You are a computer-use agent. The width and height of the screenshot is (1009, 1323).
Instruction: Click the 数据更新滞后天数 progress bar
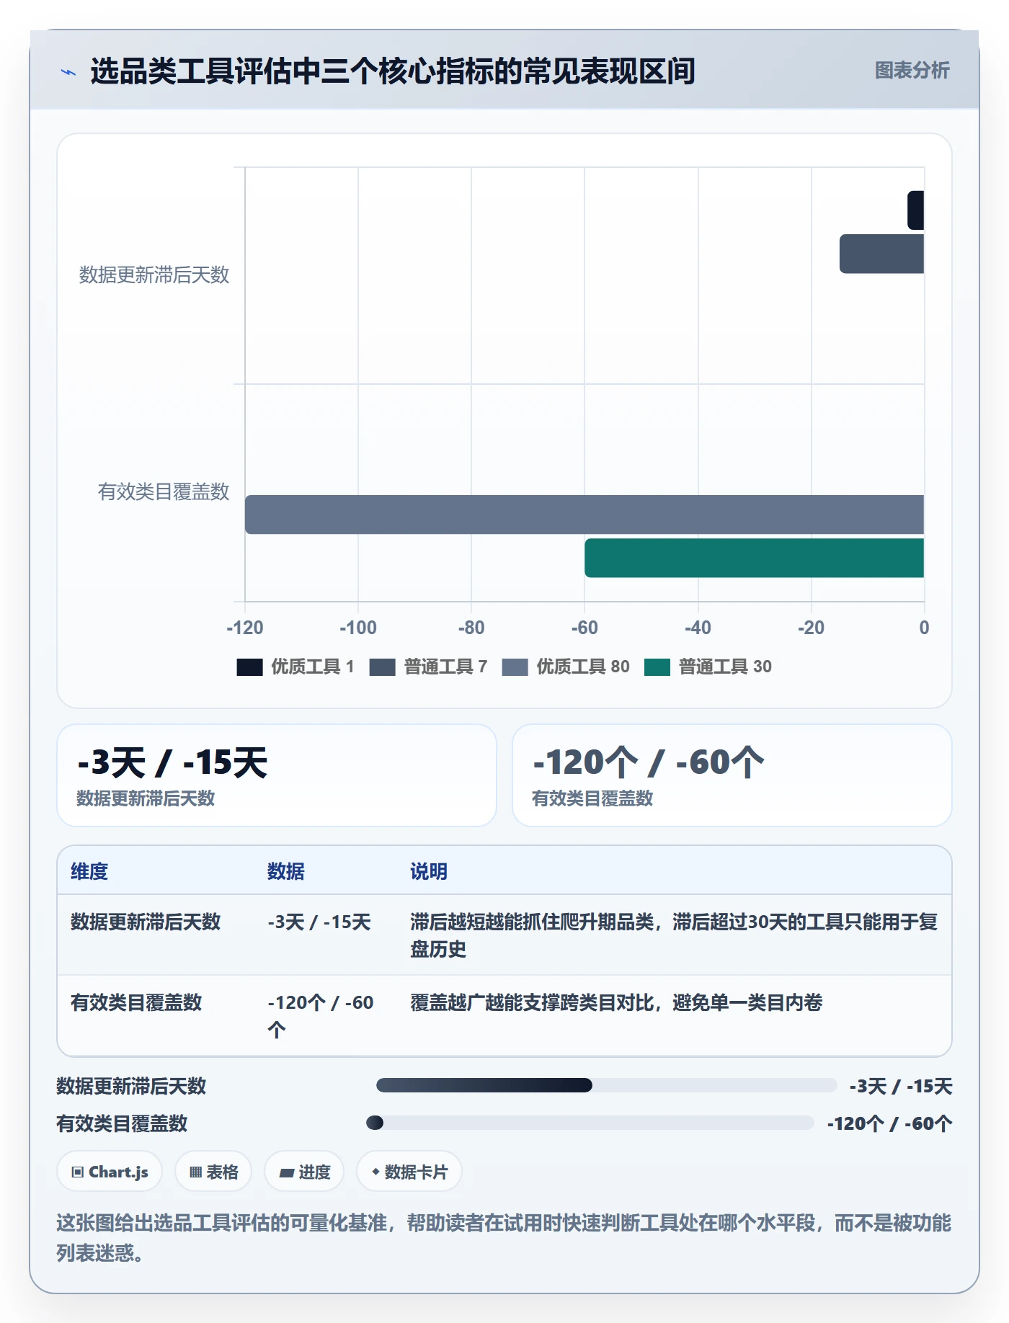(606, 1085)
